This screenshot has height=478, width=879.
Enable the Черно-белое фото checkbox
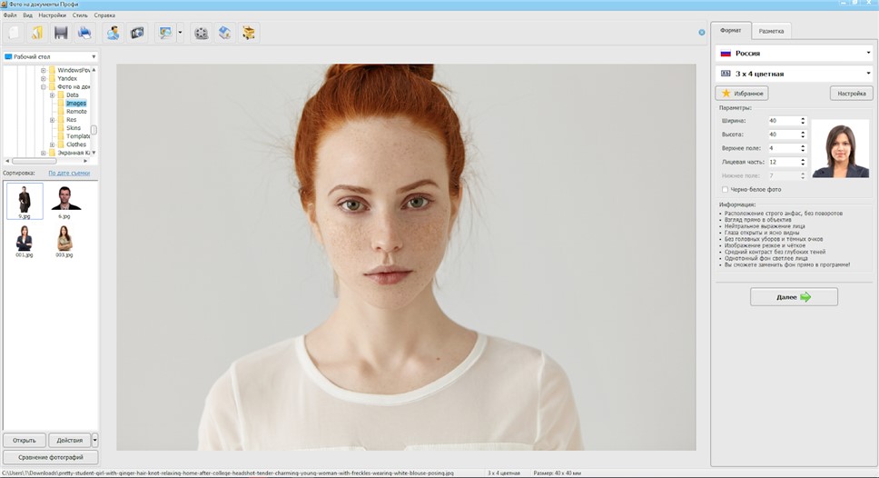pyautogui.click(x=725, y=190)
